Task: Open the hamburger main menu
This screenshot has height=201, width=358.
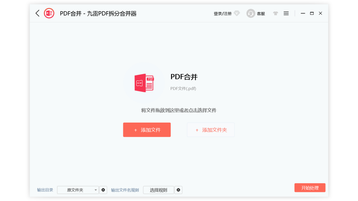Action: pyautogui.click(x=286, y=13)
